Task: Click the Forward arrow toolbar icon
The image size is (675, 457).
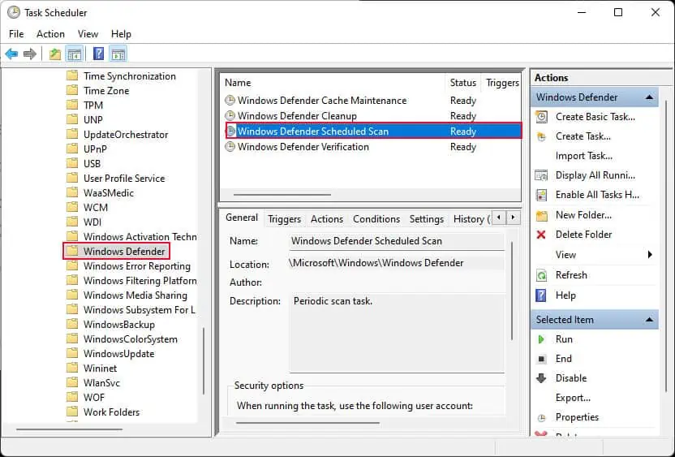Action: [30, 54]
